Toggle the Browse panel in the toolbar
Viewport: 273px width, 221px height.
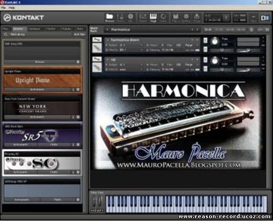tap(110, 18)
